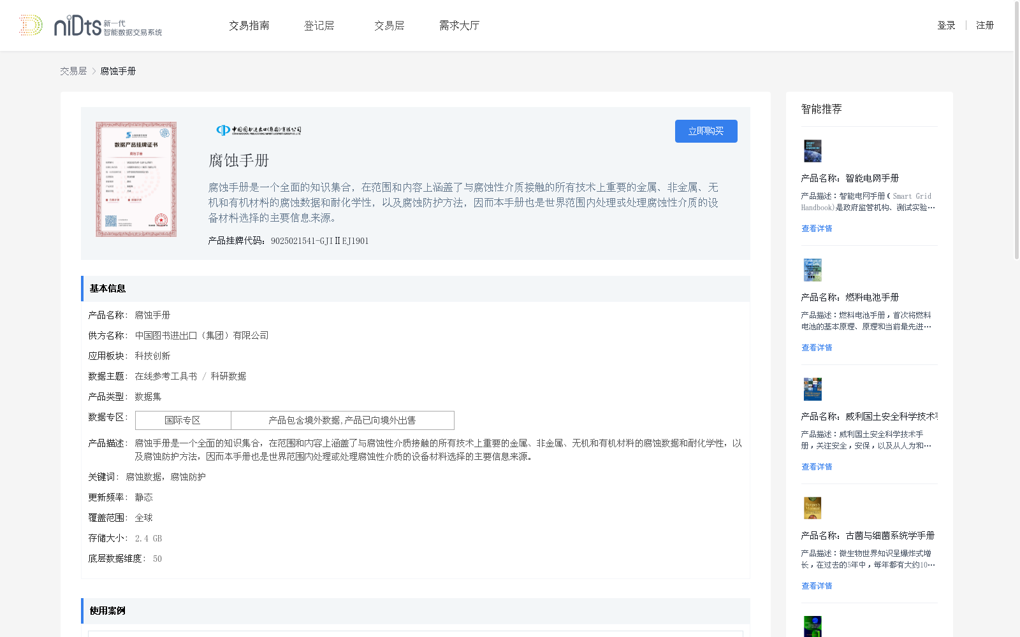The width and height of the screenshot is (1020, 637).
Task: Click storage size 2.4 GB
Action: pos(149,538)
